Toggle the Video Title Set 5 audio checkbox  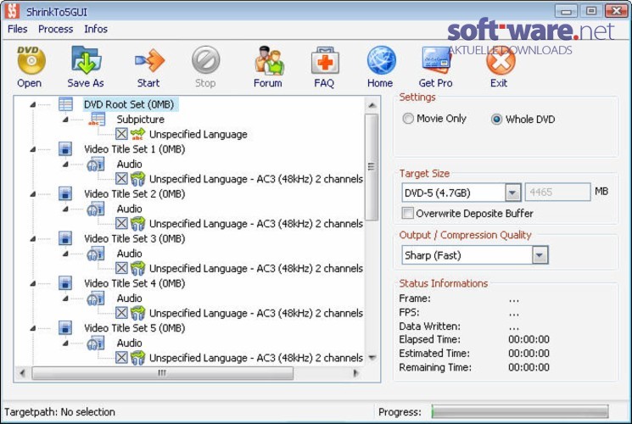121,358
